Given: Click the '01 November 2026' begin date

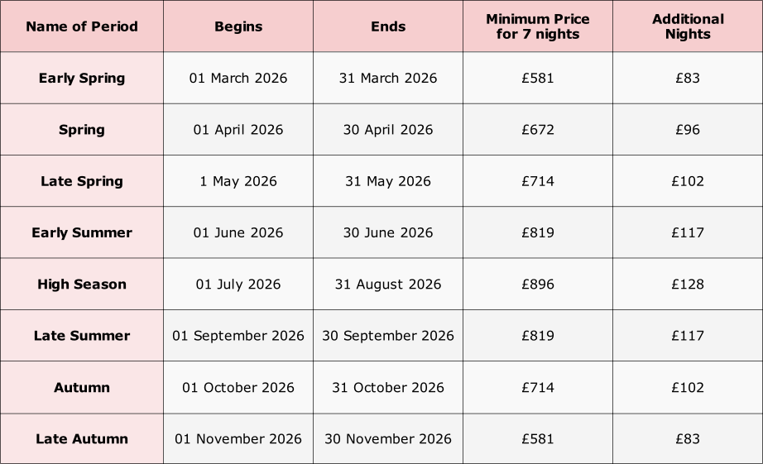Looking at the screenshot, I should tap(238, 439).
